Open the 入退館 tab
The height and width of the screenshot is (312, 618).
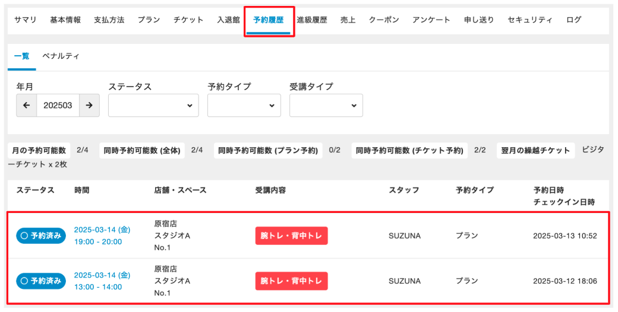[228, 20]
